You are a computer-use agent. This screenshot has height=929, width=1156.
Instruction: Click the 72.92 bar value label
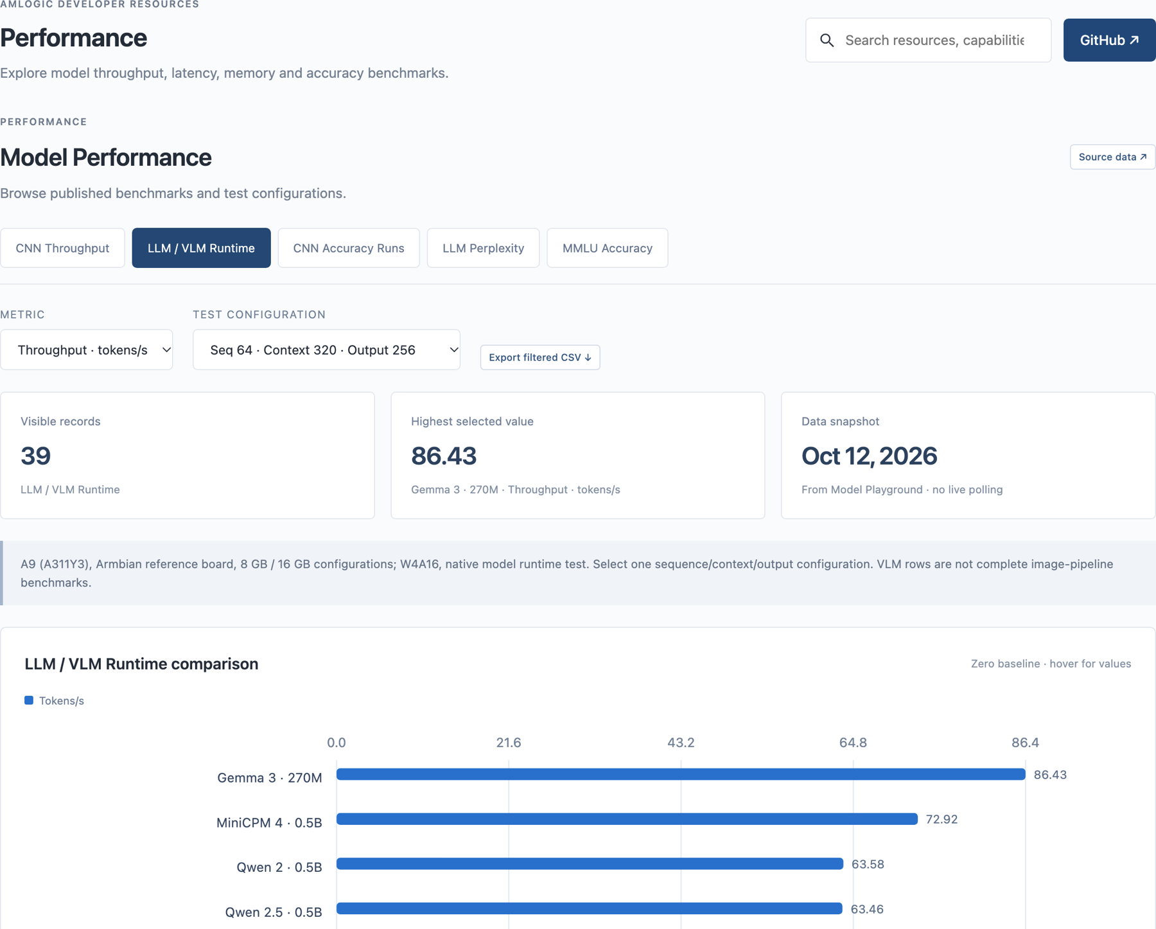pyautogui.click(x=941, y=819)
